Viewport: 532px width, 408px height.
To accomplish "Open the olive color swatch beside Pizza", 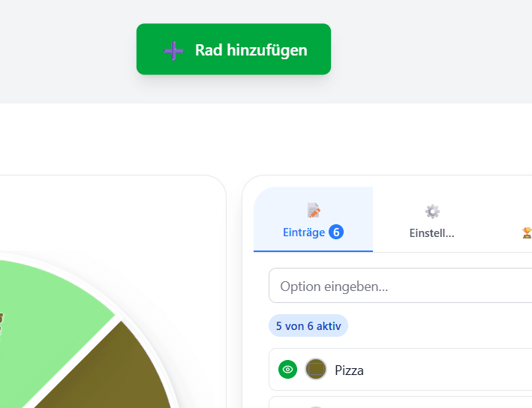I will coord(316,369).
